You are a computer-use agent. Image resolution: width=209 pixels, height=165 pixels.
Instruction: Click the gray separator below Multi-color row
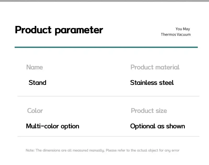tap(108, 136)
